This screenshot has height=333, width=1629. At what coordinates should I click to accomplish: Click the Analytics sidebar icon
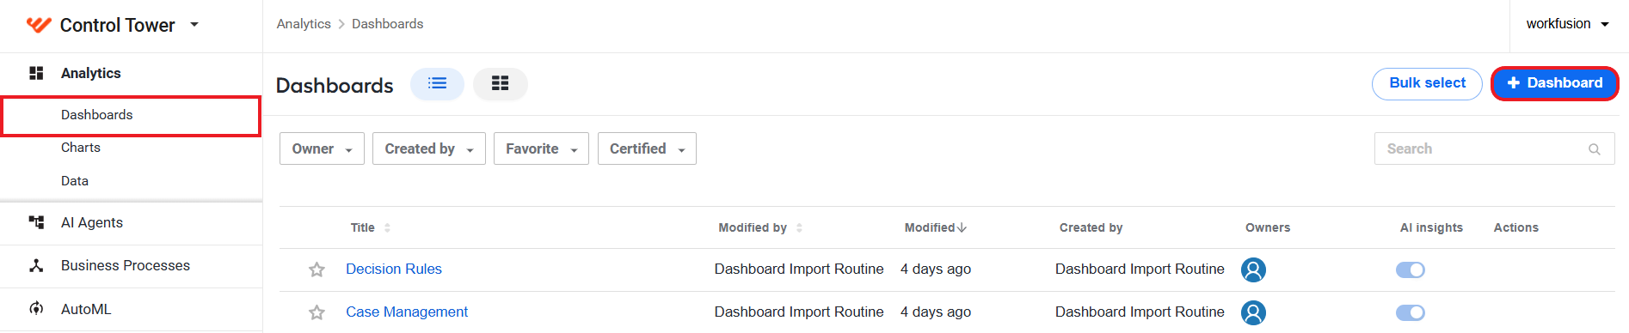pyautogui.click(x=36, y=73)
